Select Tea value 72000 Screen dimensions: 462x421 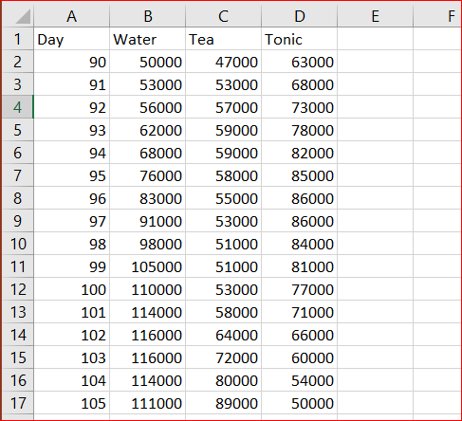pos(224,357)
